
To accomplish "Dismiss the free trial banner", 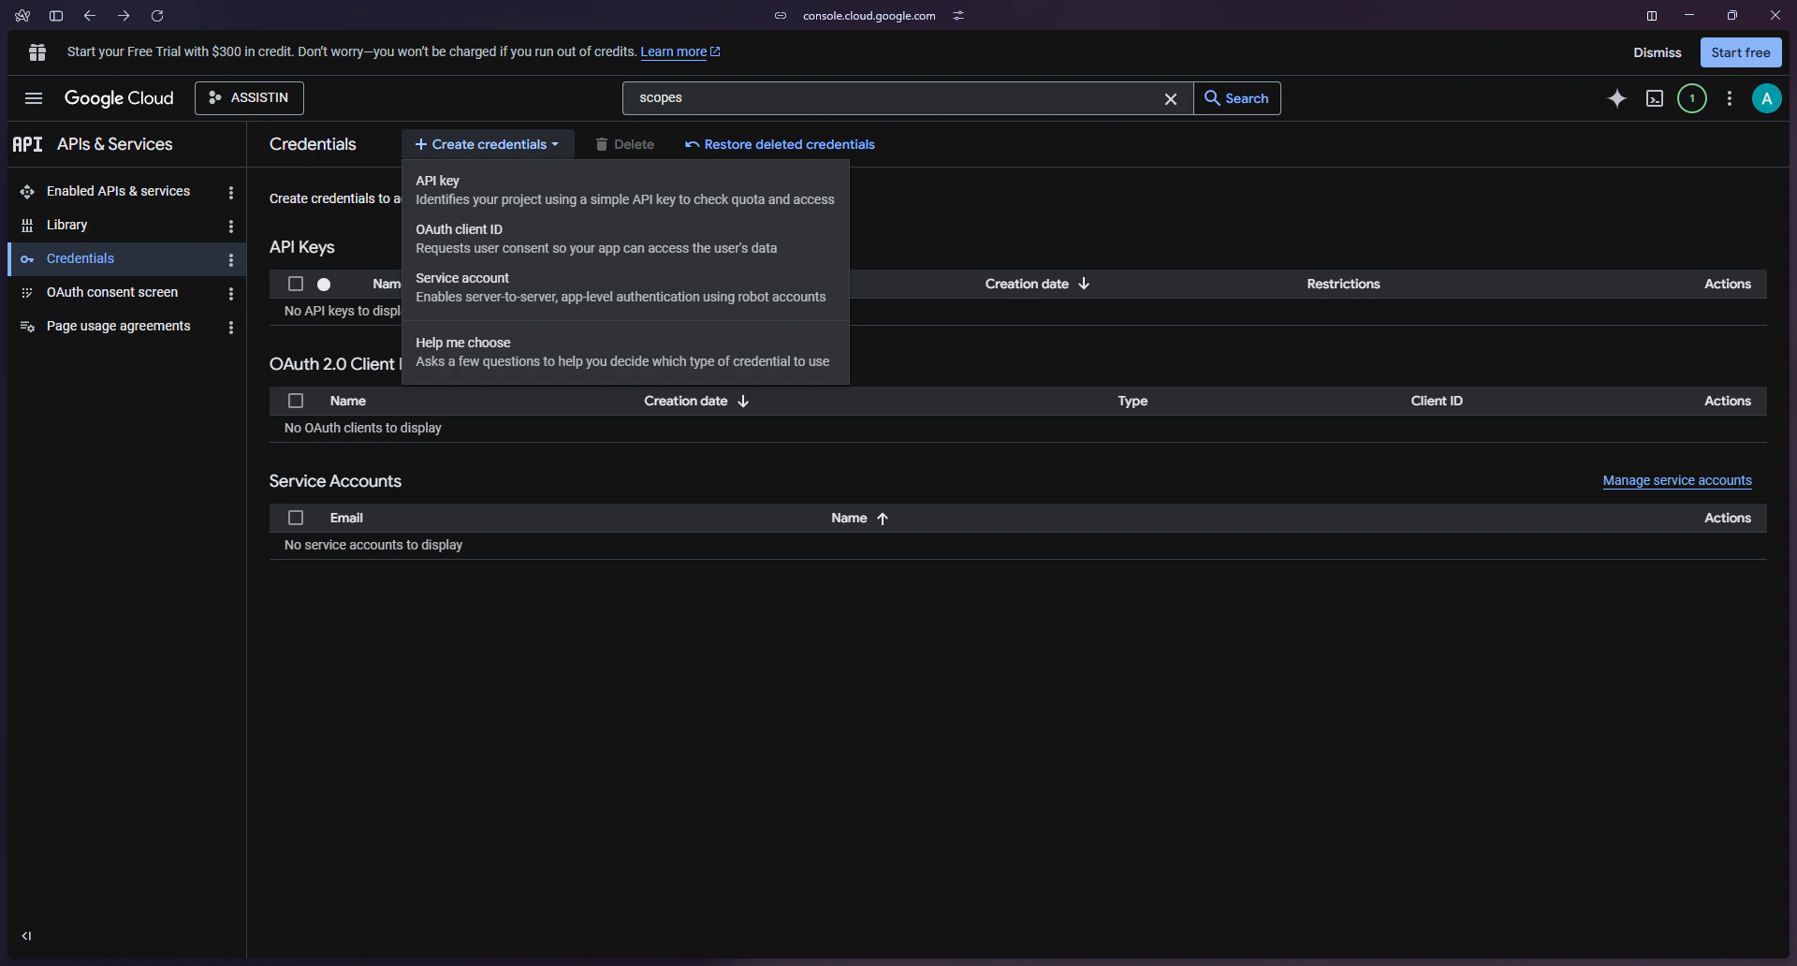I will (x=1657, y=52).
